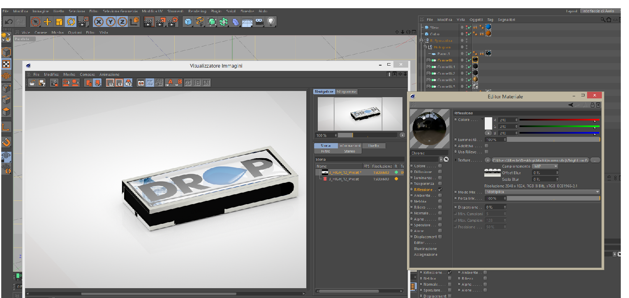This screenshot has width=629, height=298.
Task: Select the Move tool in the top toolbar
Action: coord(47,22)
